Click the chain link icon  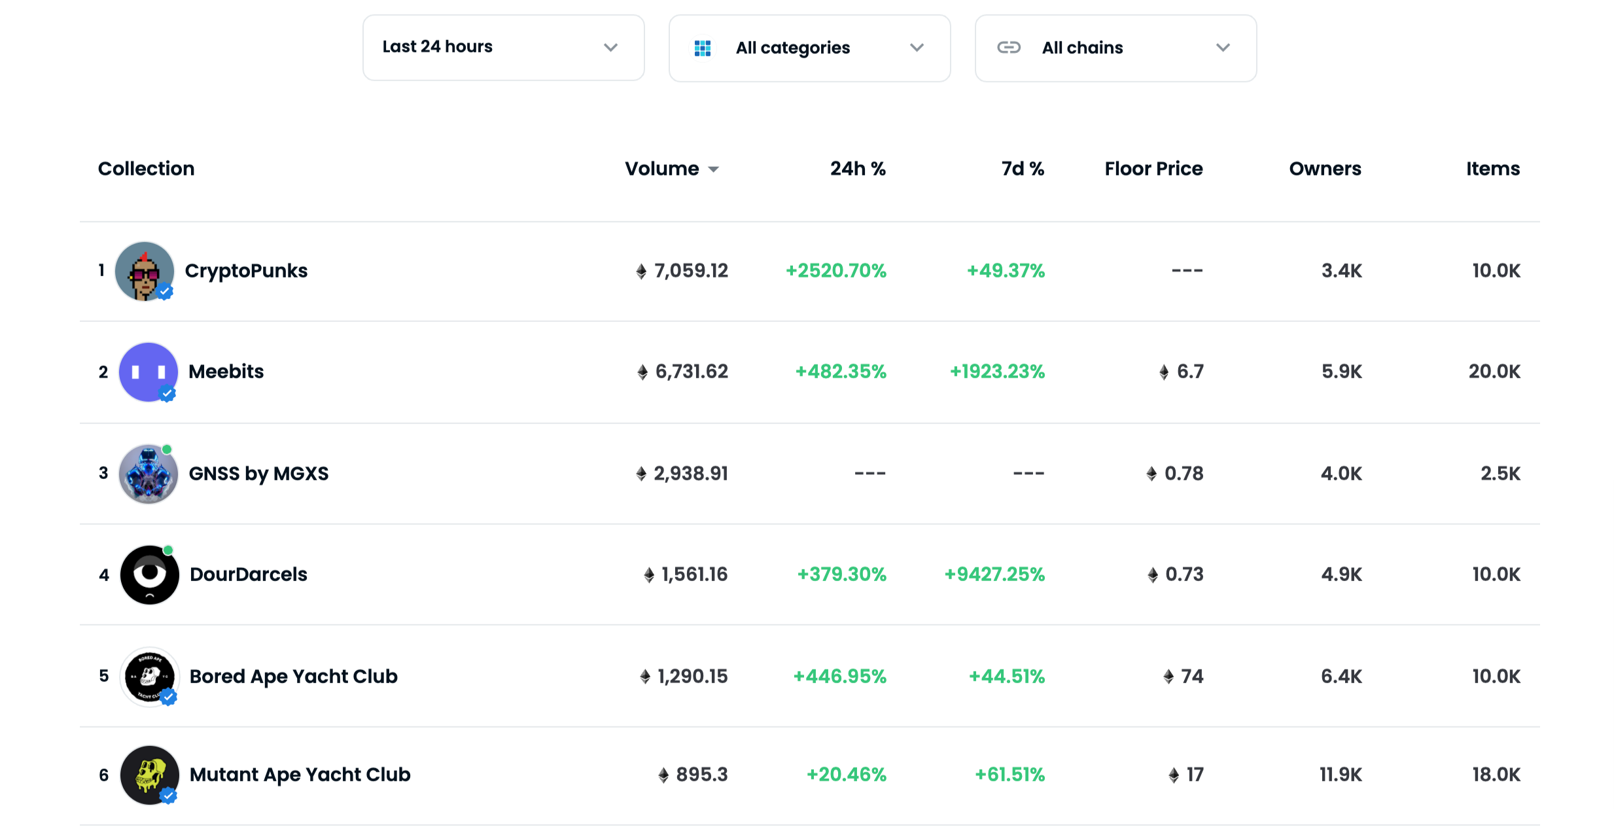tap(1009, 47)
